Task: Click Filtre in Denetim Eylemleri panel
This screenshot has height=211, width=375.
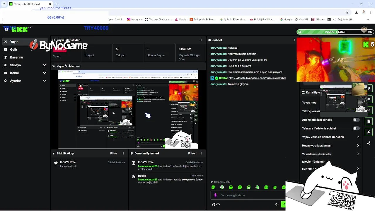Action: [x=192, y=153]
